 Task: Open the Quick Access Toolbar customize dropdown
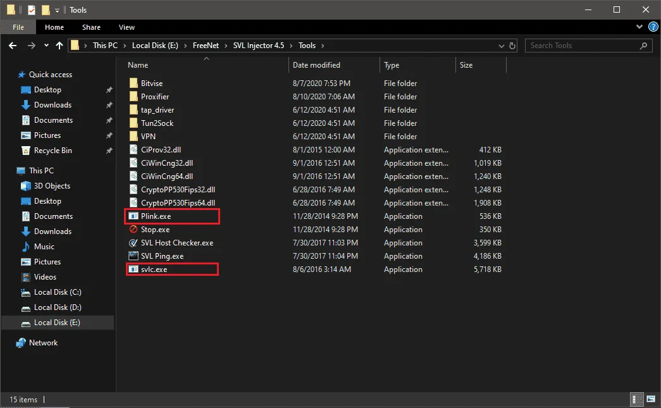click(58, 10)
